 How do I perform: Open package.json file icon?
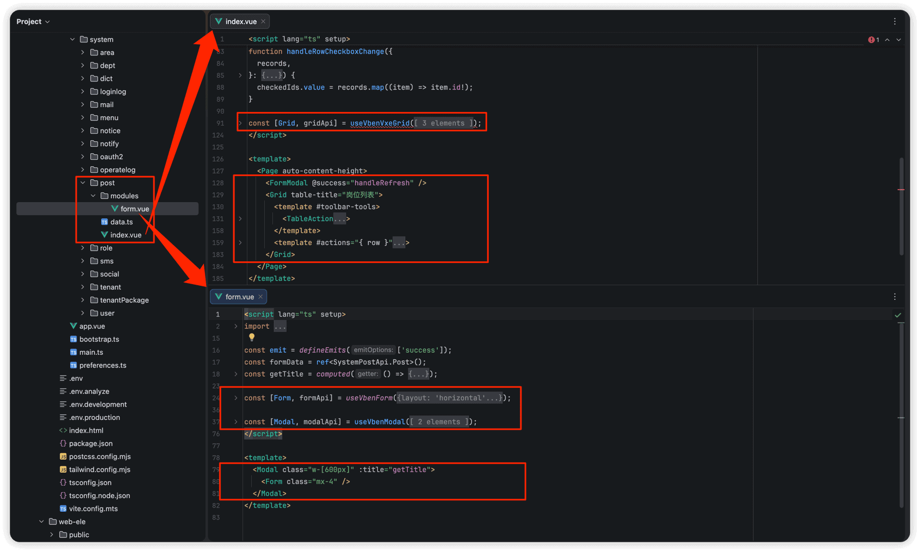coord(63,443)
